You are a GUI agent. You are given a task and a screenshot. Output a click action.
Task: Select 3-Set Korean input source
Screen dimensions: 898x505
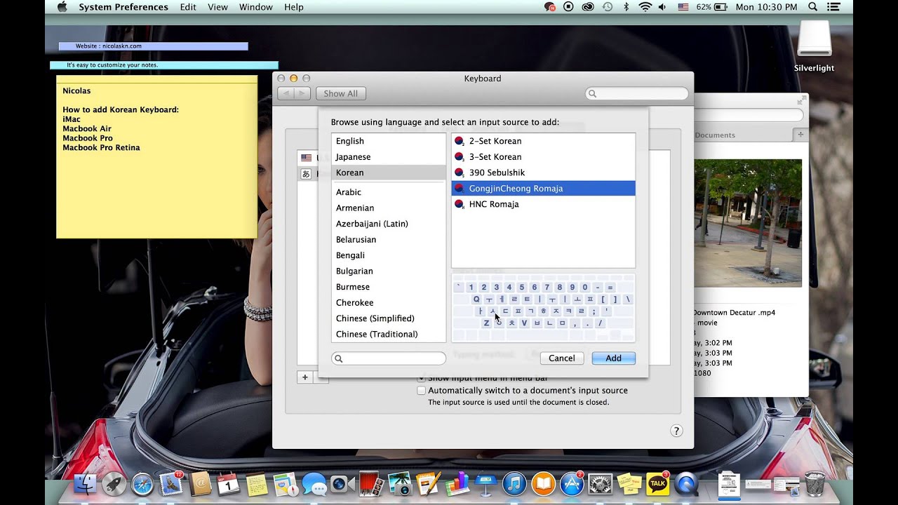543,157
